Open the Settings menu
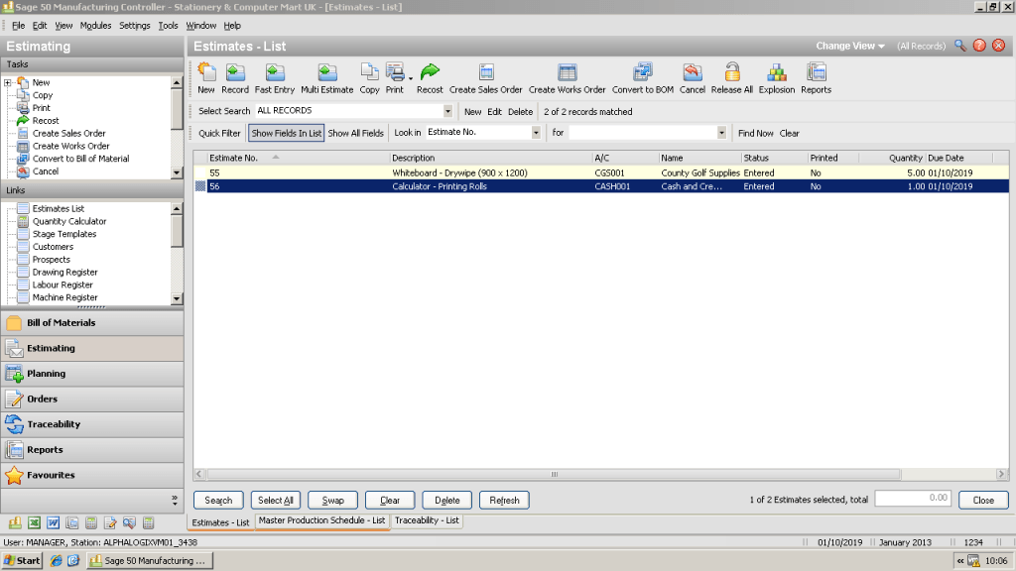The image size is (1016, 571). 135,26
